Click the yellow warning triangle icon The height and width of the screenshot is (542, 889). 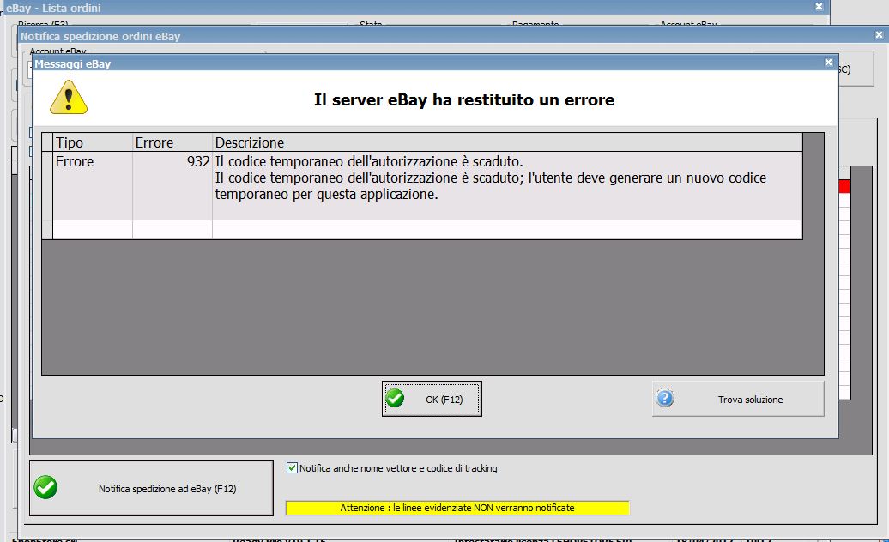(x=69, y=98)
